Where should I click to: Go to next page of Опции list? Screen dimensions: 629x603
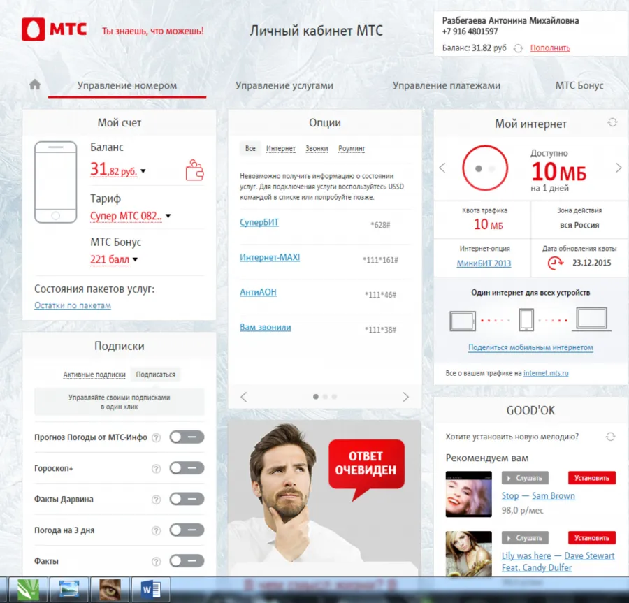(405, 397)
